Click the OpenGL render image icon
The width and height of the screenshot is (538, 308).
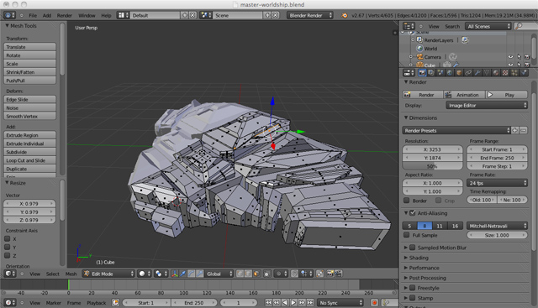click(x=330, y=274)
